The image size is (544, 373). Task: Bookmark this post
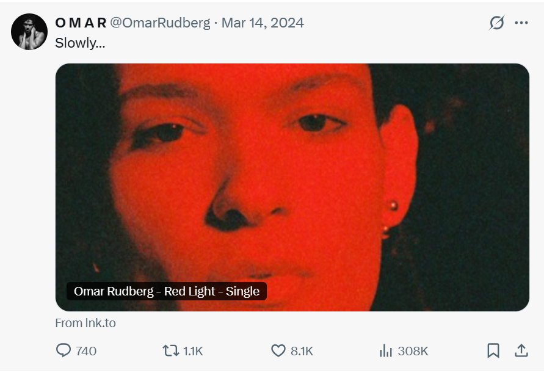(x=493, y=350)
